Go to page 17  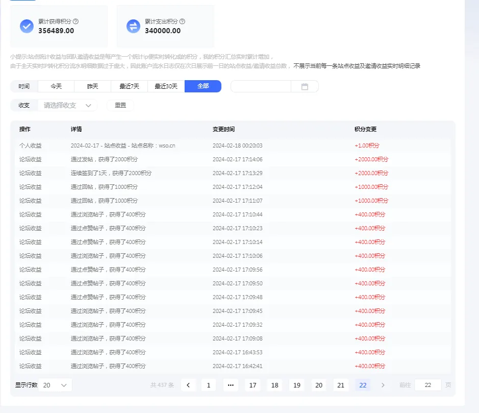(253, 385)
